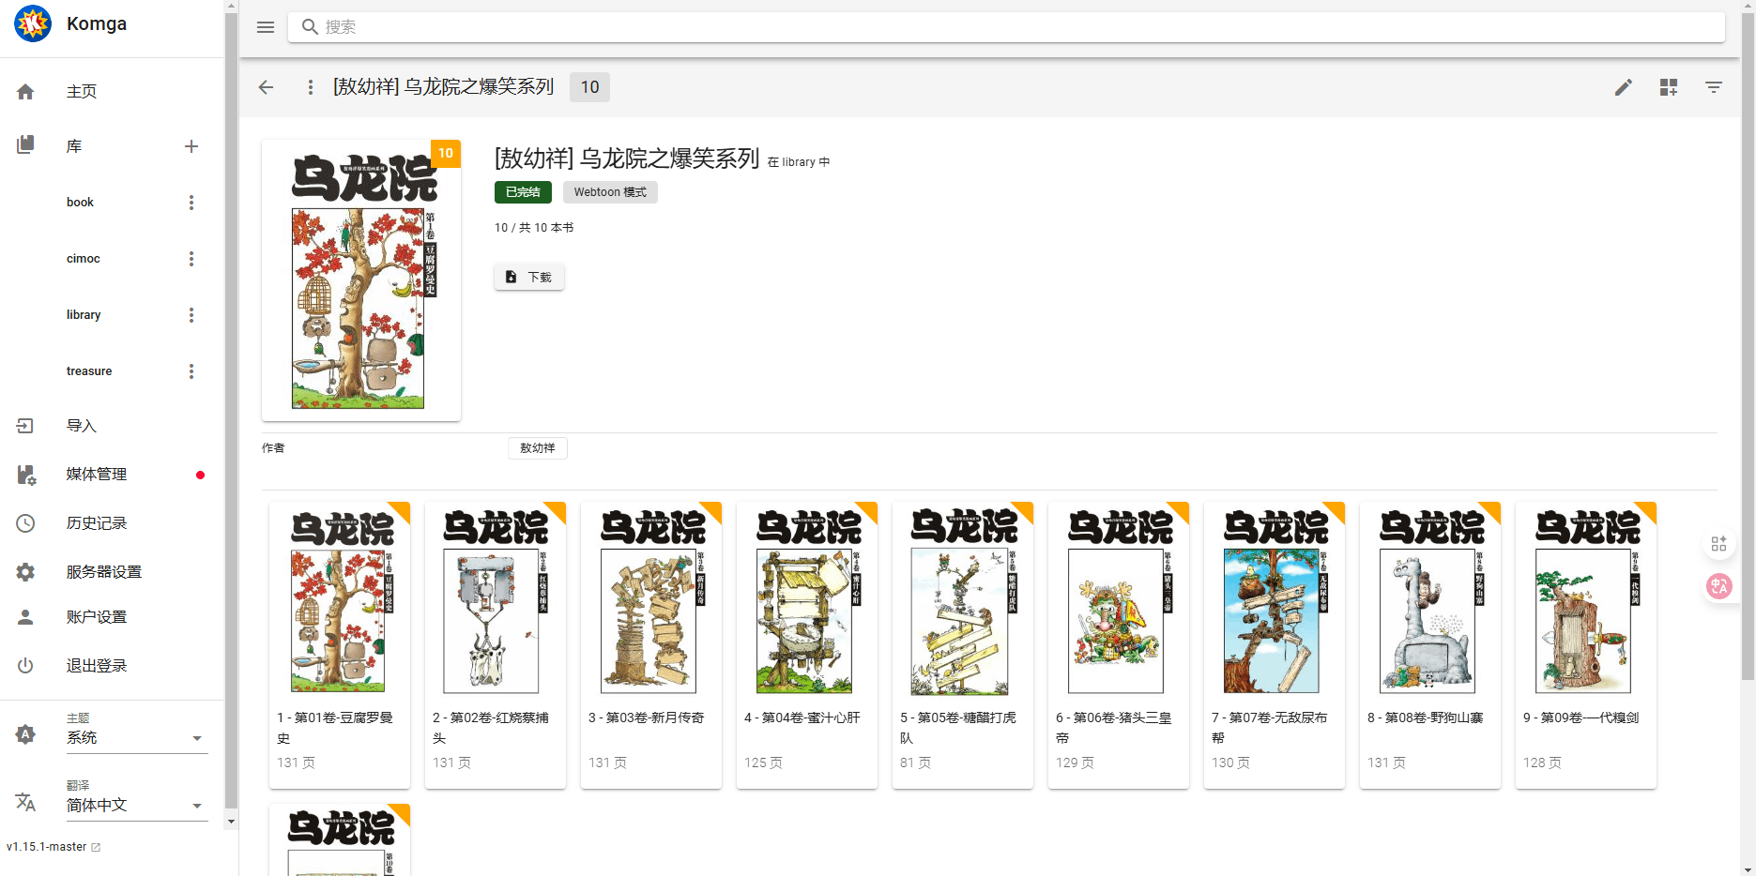Viewport: 1756px width, 876px height.
Task: Open the series three-dot actions menu
Action: 311,87
